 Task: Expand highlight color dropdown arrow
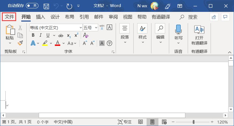(x=51, y=43)
